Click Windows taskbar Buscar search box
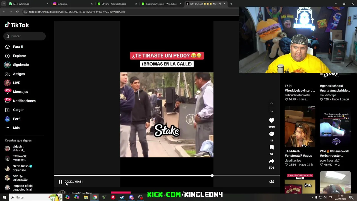 36,197
